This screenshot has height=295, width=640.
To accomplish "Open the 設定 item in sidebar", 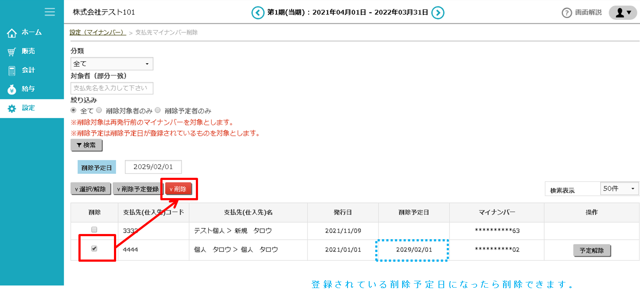I will [x=28, y=108].
